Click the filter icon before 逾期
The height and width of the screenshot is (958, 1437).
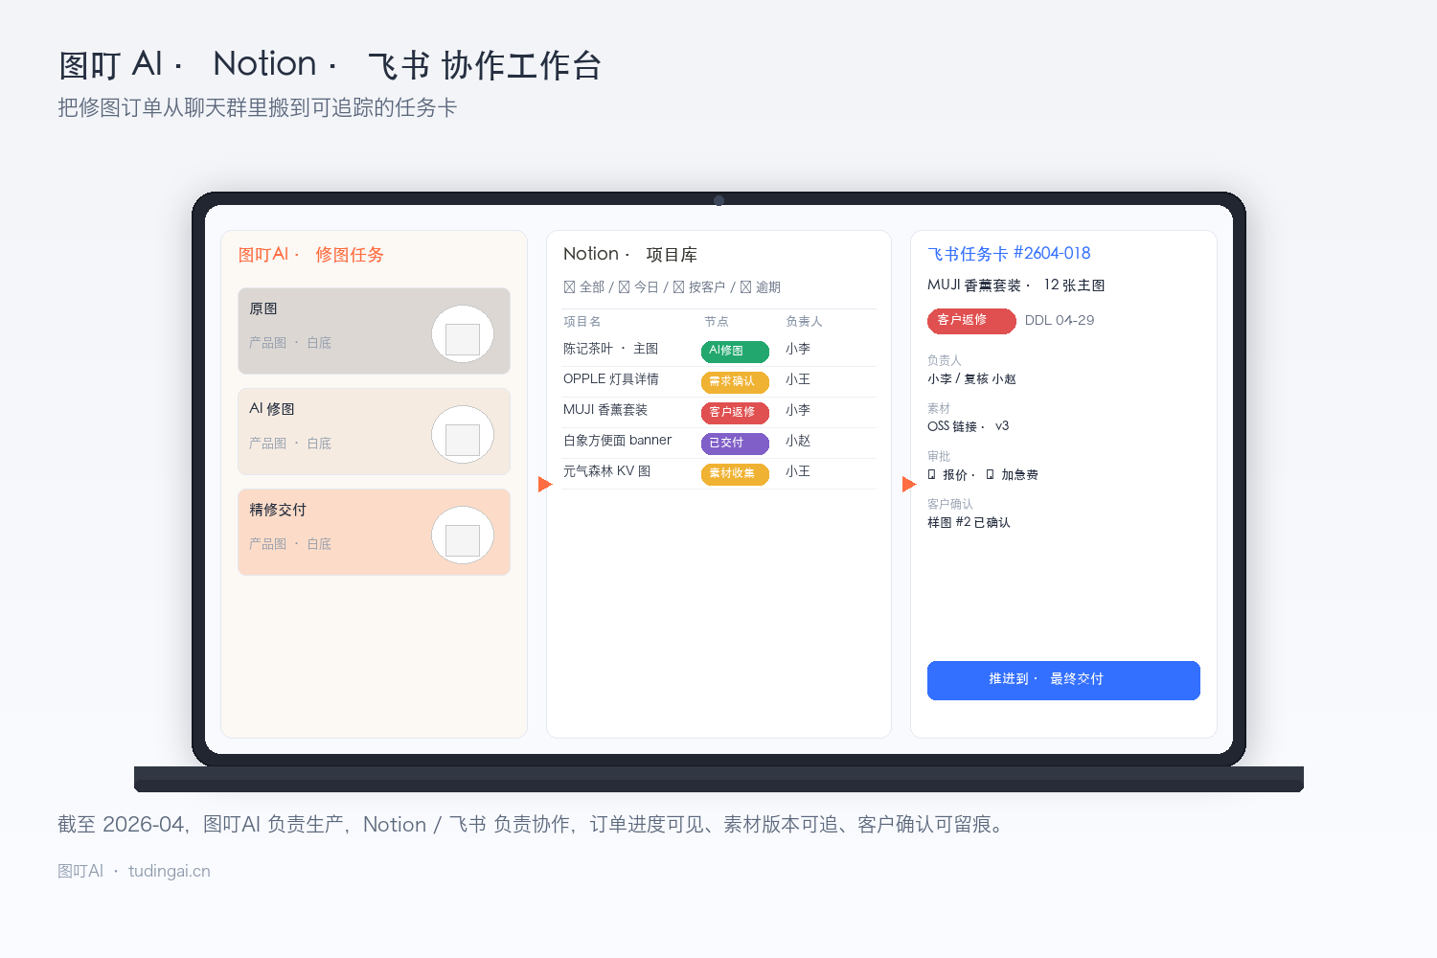[744, 286]
